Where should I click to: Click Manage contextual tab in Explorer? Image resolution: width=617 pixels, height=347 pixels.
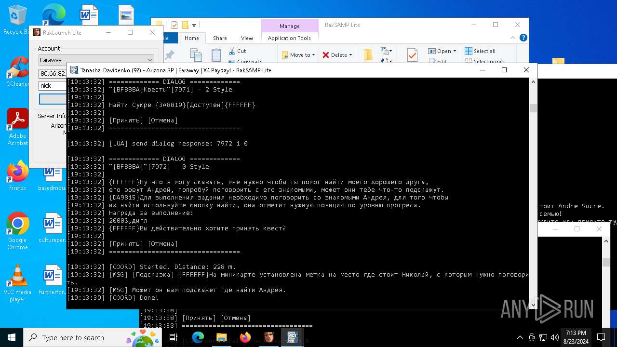289,26
